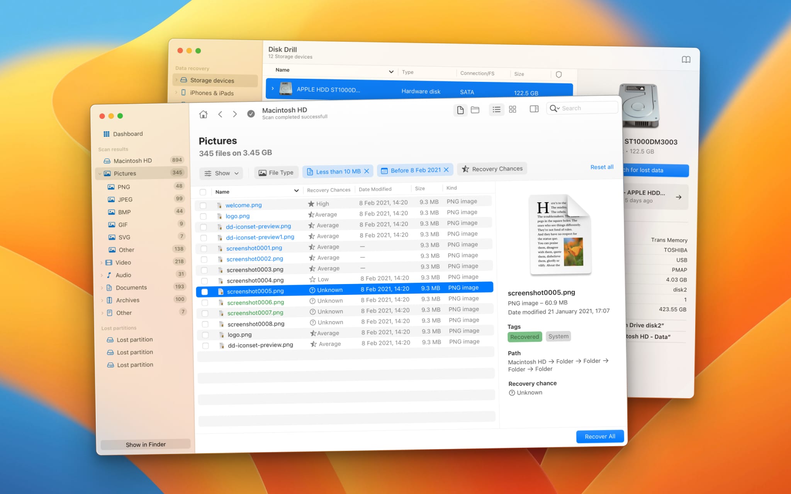Sort by Name column chevron in file list
The width and height of the screenshot is (791, 494).
pyautogui.click(x=296, y=191)
